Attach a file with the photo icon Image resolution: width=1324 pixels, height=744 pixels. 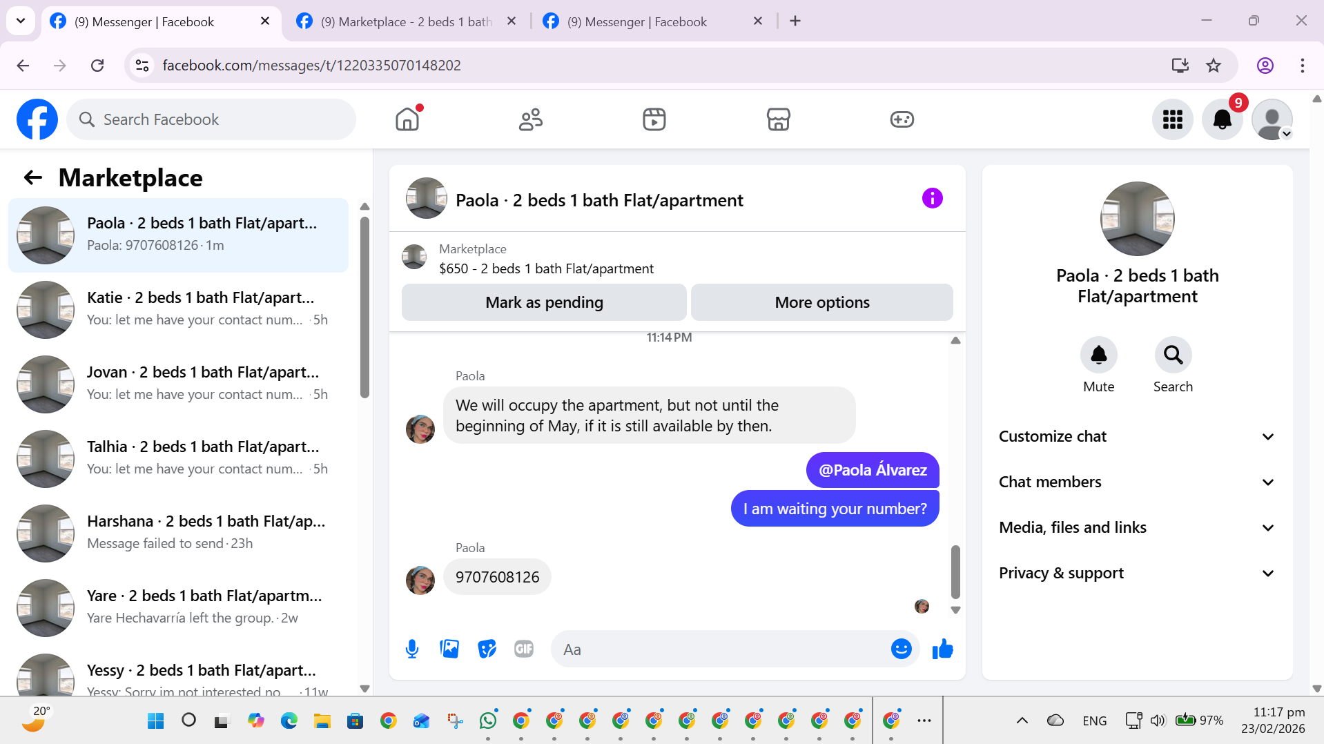(x=449, y=649)
